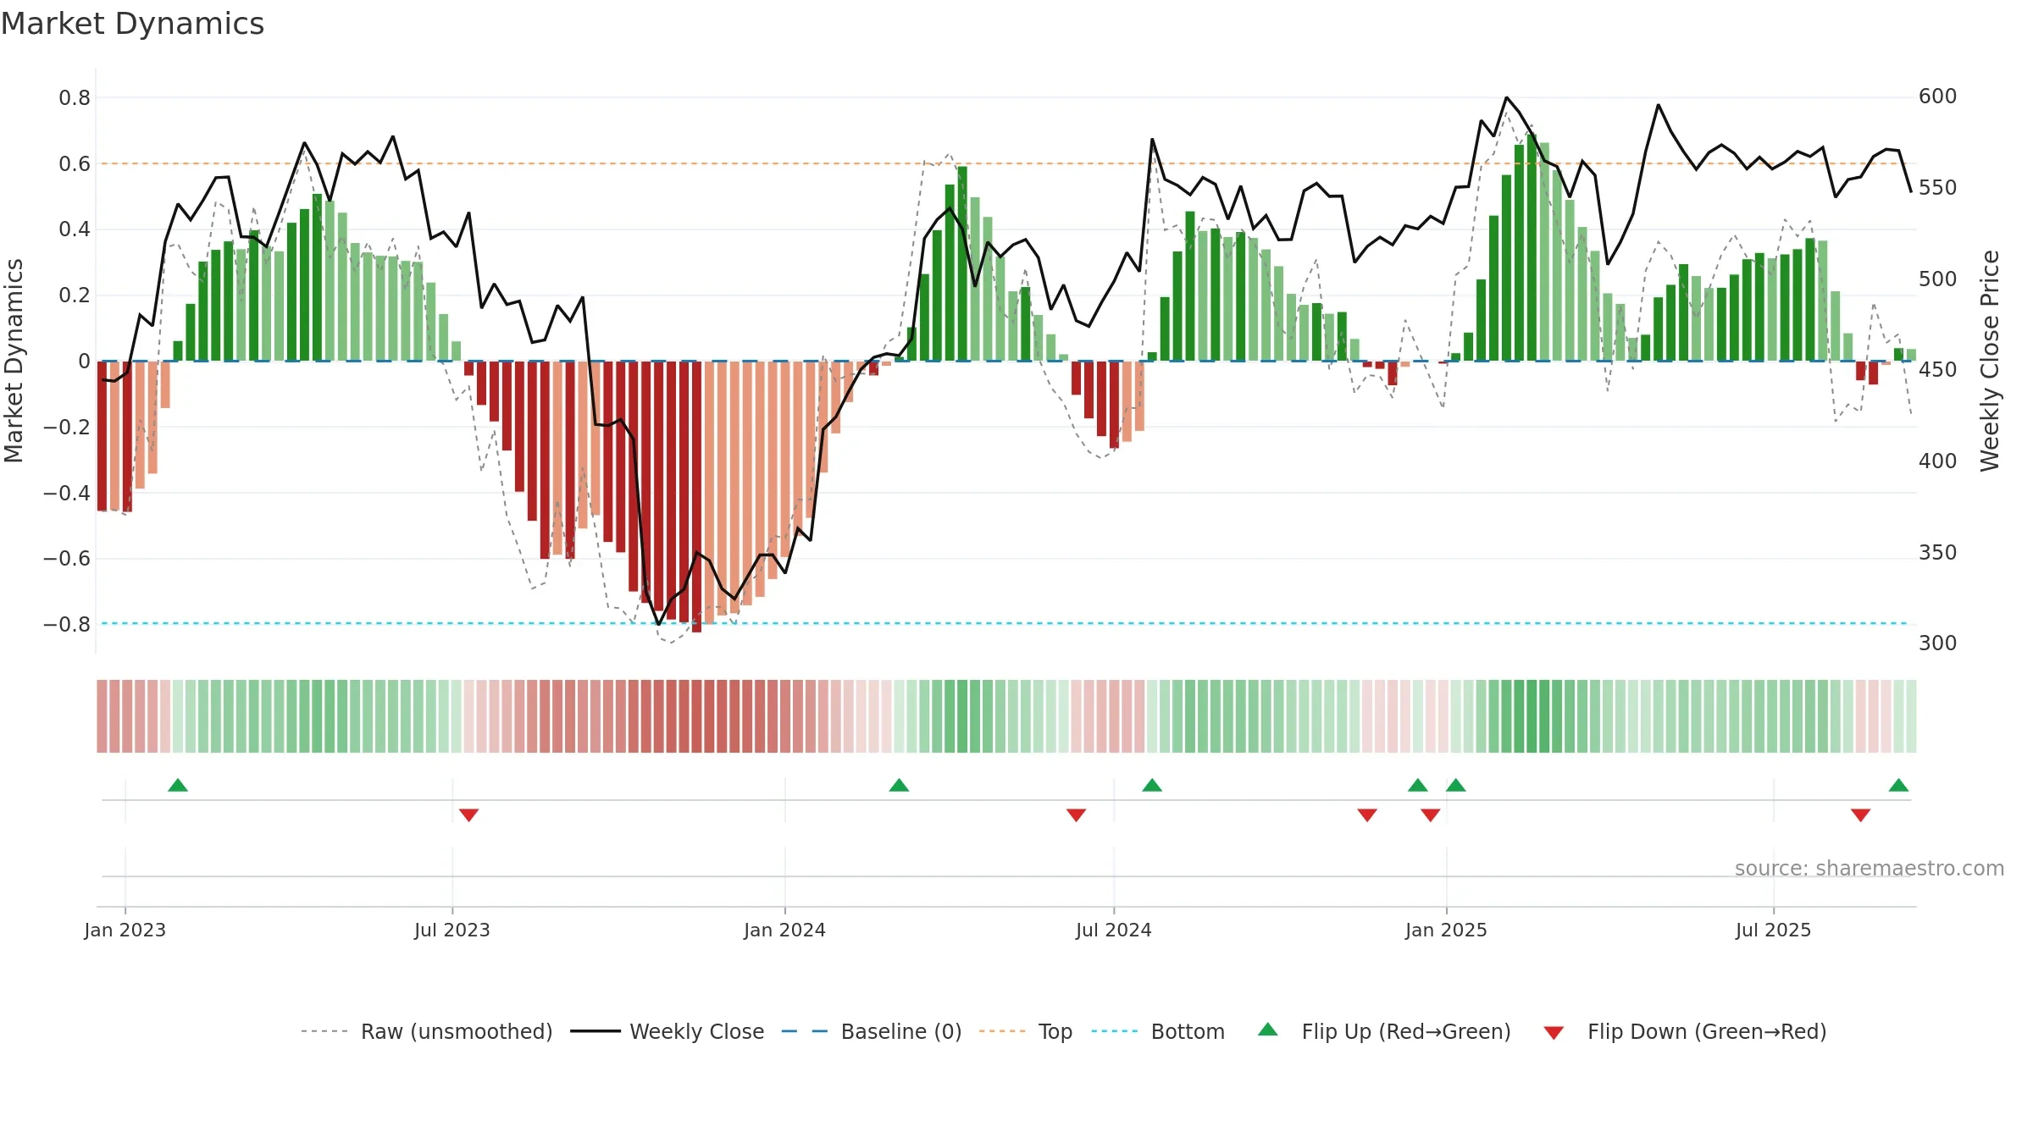Click the 600 right axis price label
Viewport: 2033px width, 1143px height.
(1938, 97)
